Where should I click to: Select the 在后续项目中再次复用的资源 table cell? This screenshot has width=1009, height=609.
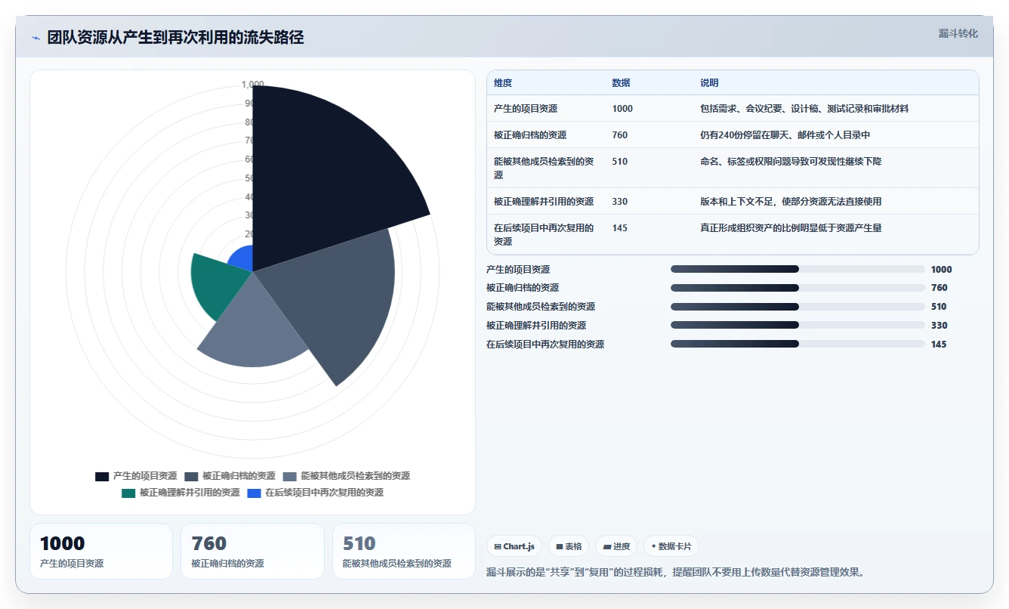click(545, 234)
